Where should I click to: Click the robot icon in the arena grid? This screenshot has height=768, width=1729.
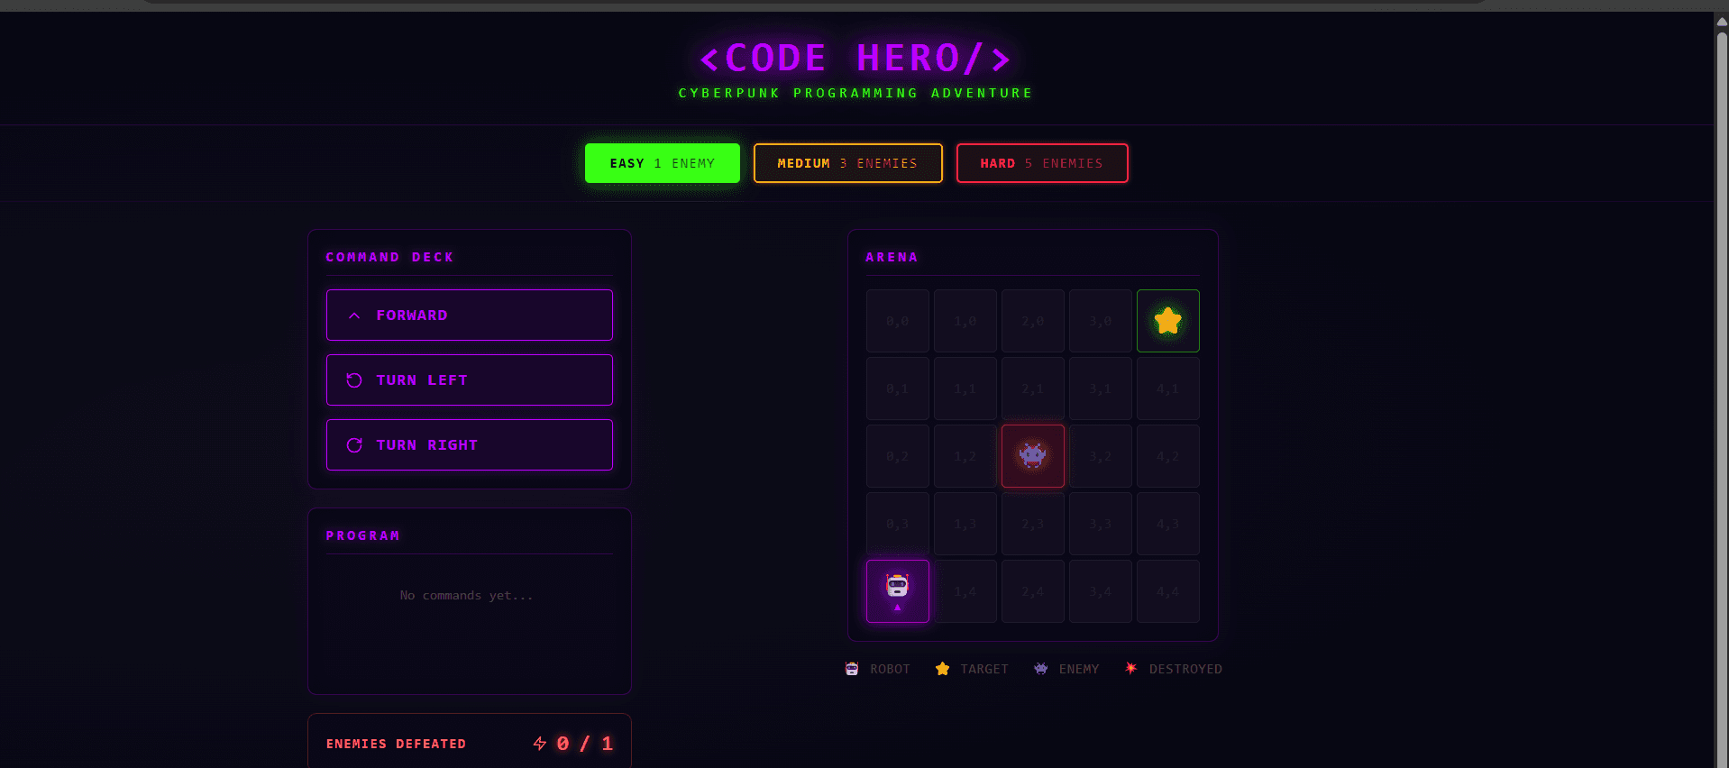[x=897, y=586]
